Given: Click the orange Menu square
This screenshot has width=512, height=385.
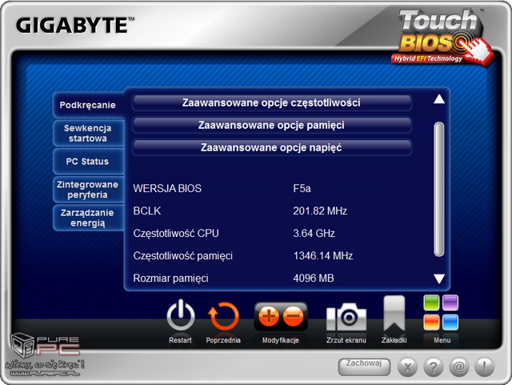Looking at the screenshot, I should coord(431,323).
